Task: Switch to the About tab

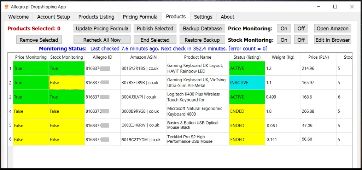Action: click(x=227, y=17)
